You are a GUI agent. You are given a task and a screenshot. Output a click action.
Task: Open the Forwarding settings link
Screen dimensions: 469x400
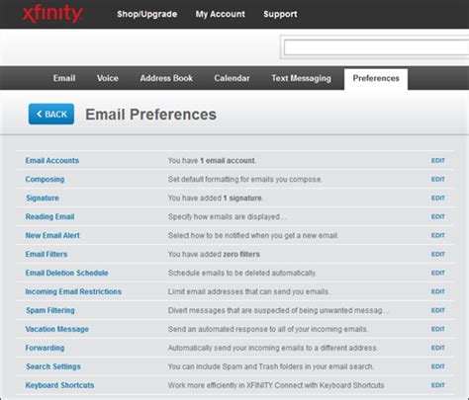pos(45,348)
